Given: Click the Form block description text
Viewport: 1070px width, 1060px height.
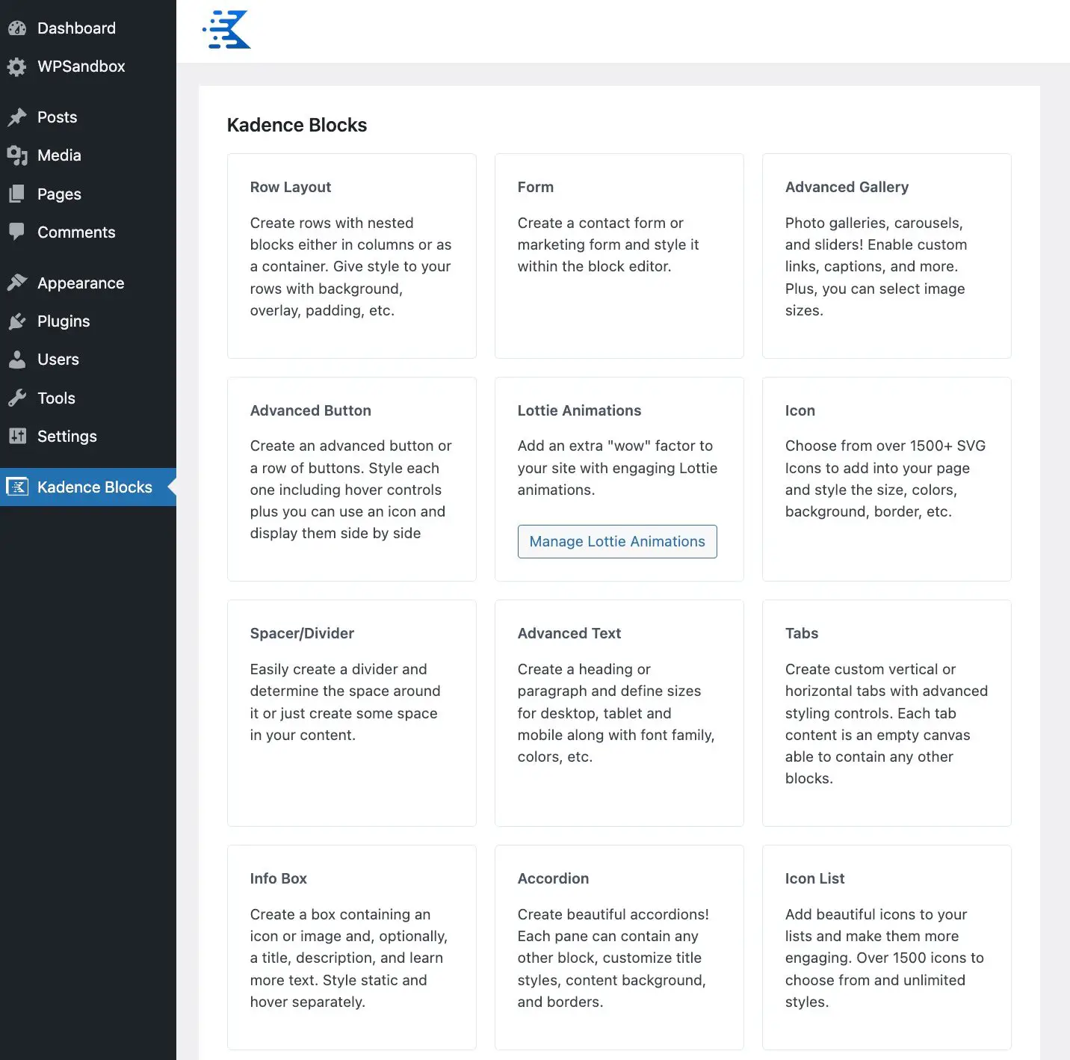Looking at the screenshot, I should (608, 244).
